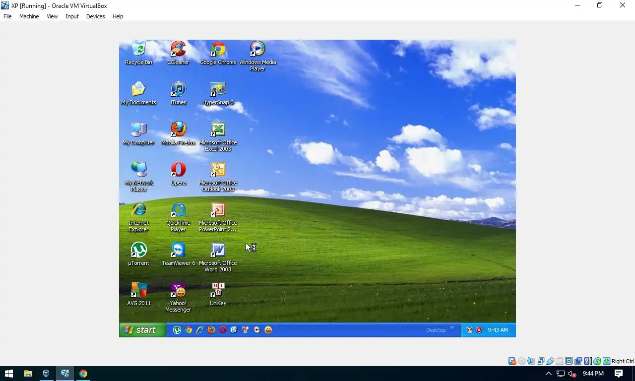The image size is (635, 381).
Task: Open the VirtualBox Devices menu
Action: coord(95,16)
